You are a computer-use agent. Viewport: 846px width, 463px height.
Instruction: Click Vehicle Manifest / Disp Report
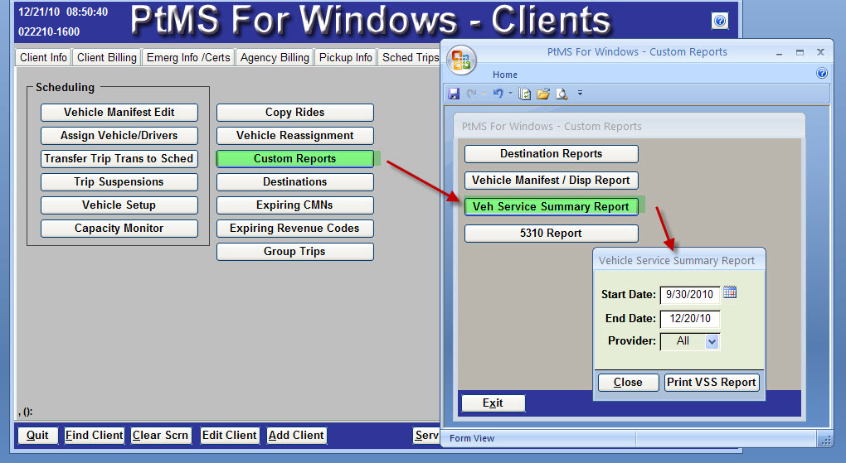pyautogui.click(x=552, y=180)
